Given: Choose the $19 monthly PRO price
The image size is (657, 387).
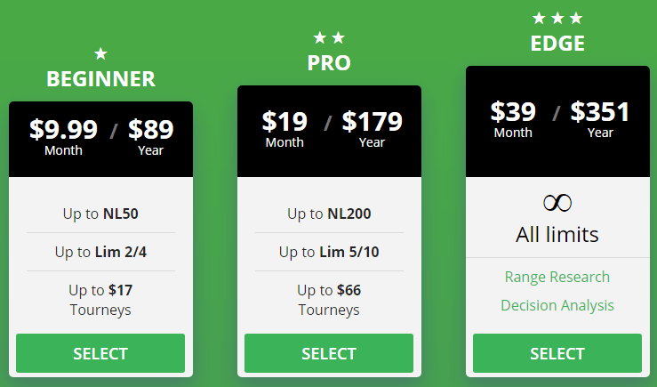Looking at the screenshot, I should click(284, 126).
